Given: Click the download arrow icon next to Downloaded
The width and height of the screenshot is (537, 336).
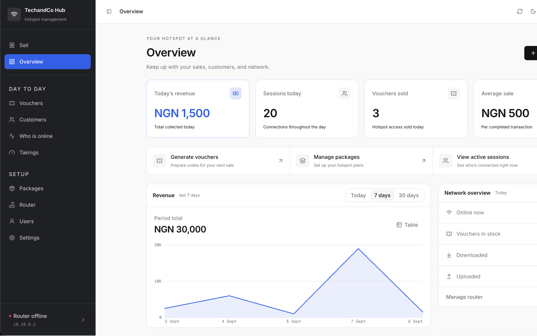Looking at the screenshot, I should pyautogui.click(x=449, y=255).
